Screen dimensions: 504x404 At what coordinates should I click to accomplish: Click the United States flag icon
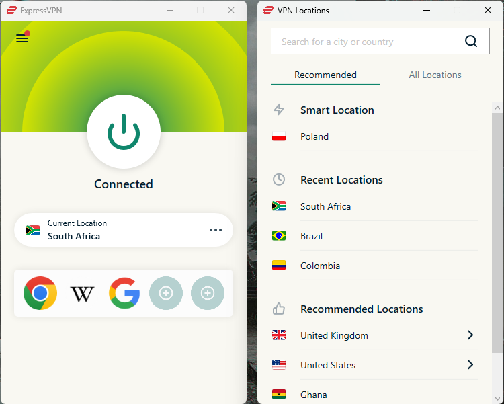click(x=279, y=365)
